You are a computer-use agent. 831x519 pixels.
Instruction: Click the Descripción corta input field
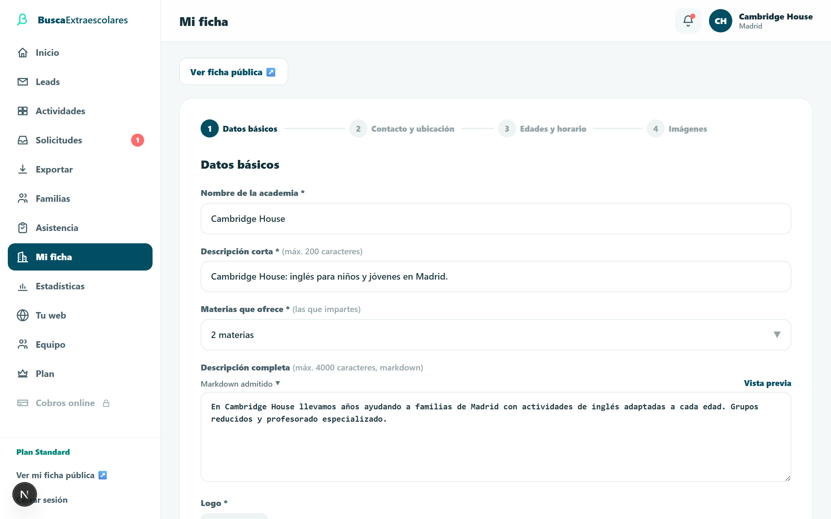[495, 276]
